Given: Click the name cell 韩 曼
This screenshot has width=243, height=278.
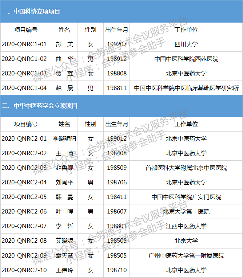Looking at the screenshot, I should click(64, 197).
